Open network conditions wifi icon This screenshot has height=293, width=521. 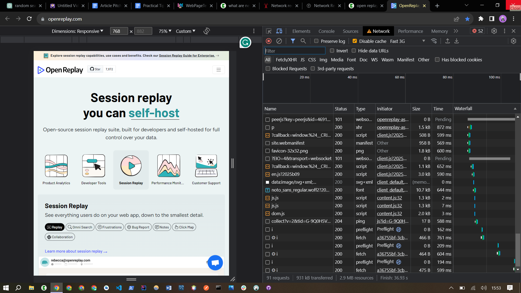(x=434, y=41)
